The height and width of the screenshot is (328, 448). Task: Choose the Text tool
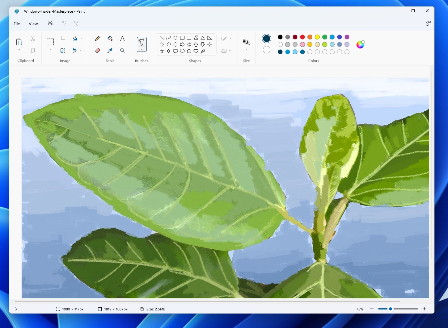click(x=122, y=38)
